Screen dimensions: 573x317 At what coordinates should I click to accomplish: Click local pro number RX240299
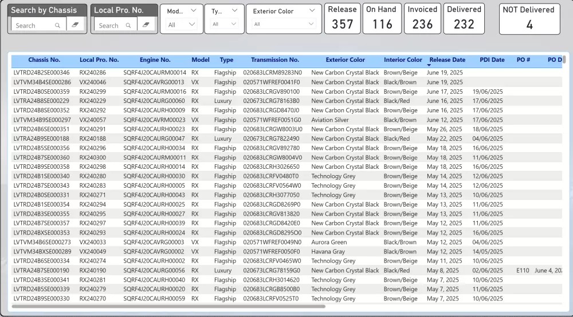(92, 92)
